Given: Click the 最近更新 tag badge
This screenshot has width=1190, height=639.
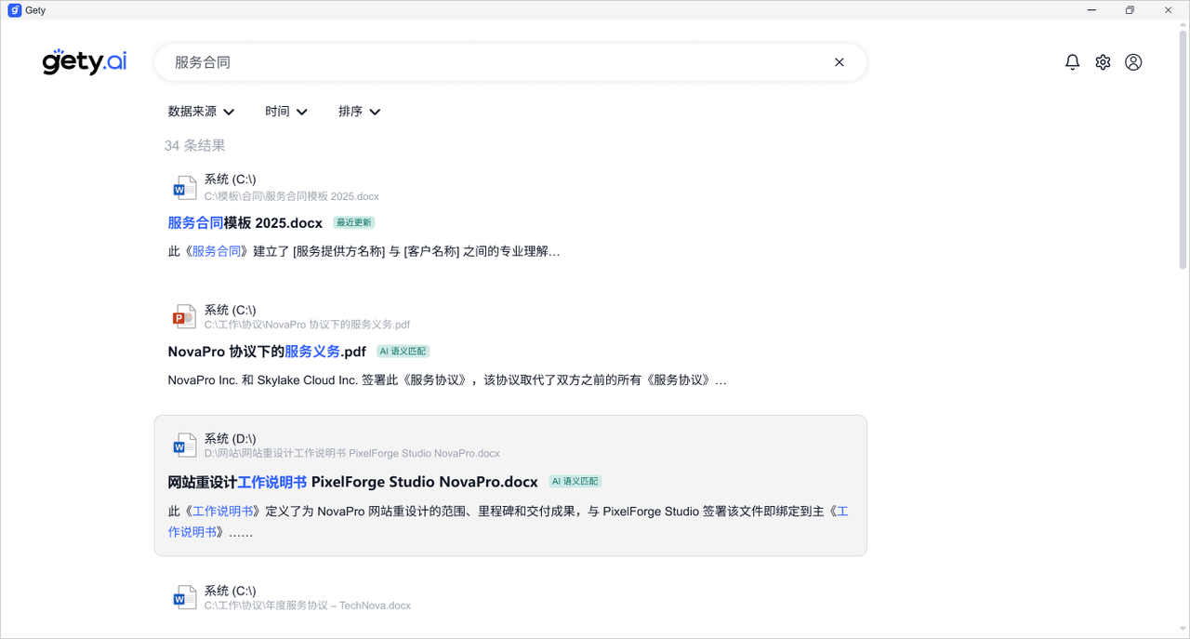Looking at the screenshot, I should point(354,223).
